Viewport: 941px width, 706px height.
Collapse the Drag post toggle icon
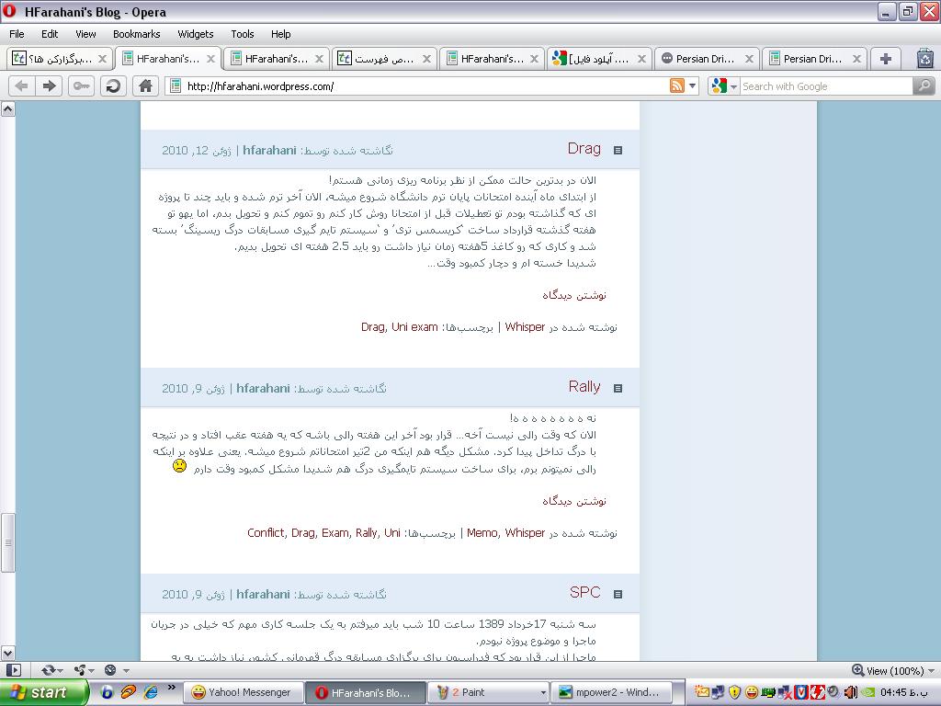(618, 150)
